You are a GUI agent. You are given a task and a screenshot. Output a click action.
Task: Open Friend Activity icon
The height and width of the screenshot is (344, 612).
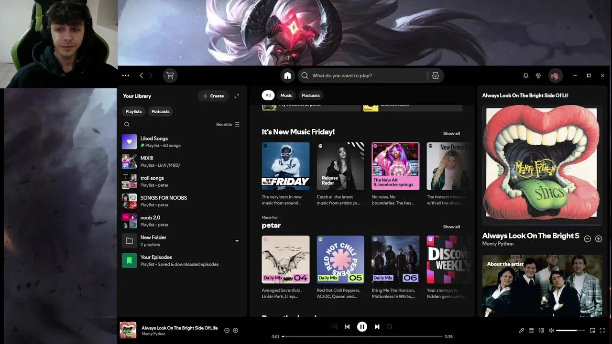538,75
